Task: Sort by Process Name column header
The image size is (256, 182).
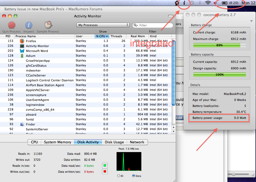Action: (45, 36)
